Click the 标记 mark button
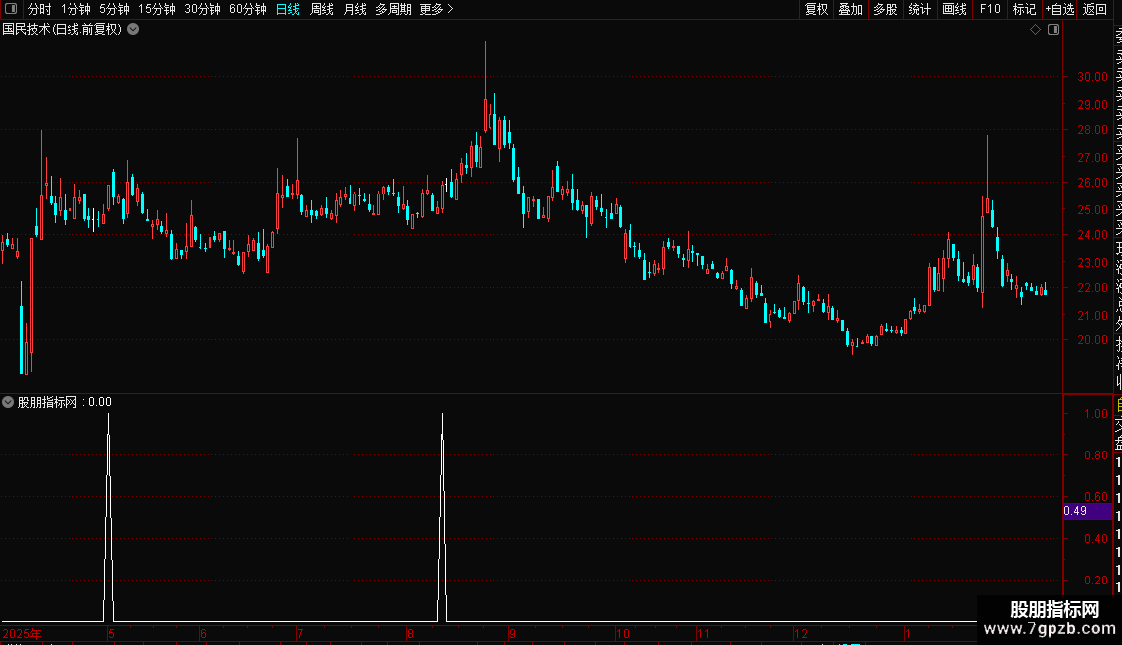Screen dimensions: 1122x645 pyautogui.click(x=1024, y=9)
